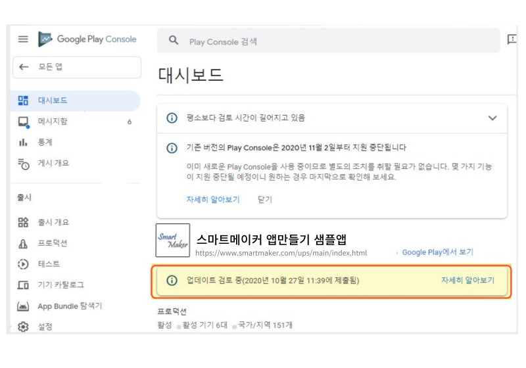This screenshot has width=526, height=368.
Task: Open 출시 개요 in the sidebar
Action: (76, 222)
